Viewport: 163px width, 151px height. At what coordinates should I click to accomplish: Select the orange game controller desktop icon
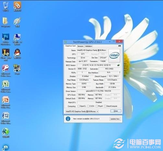tap(17, 6)
